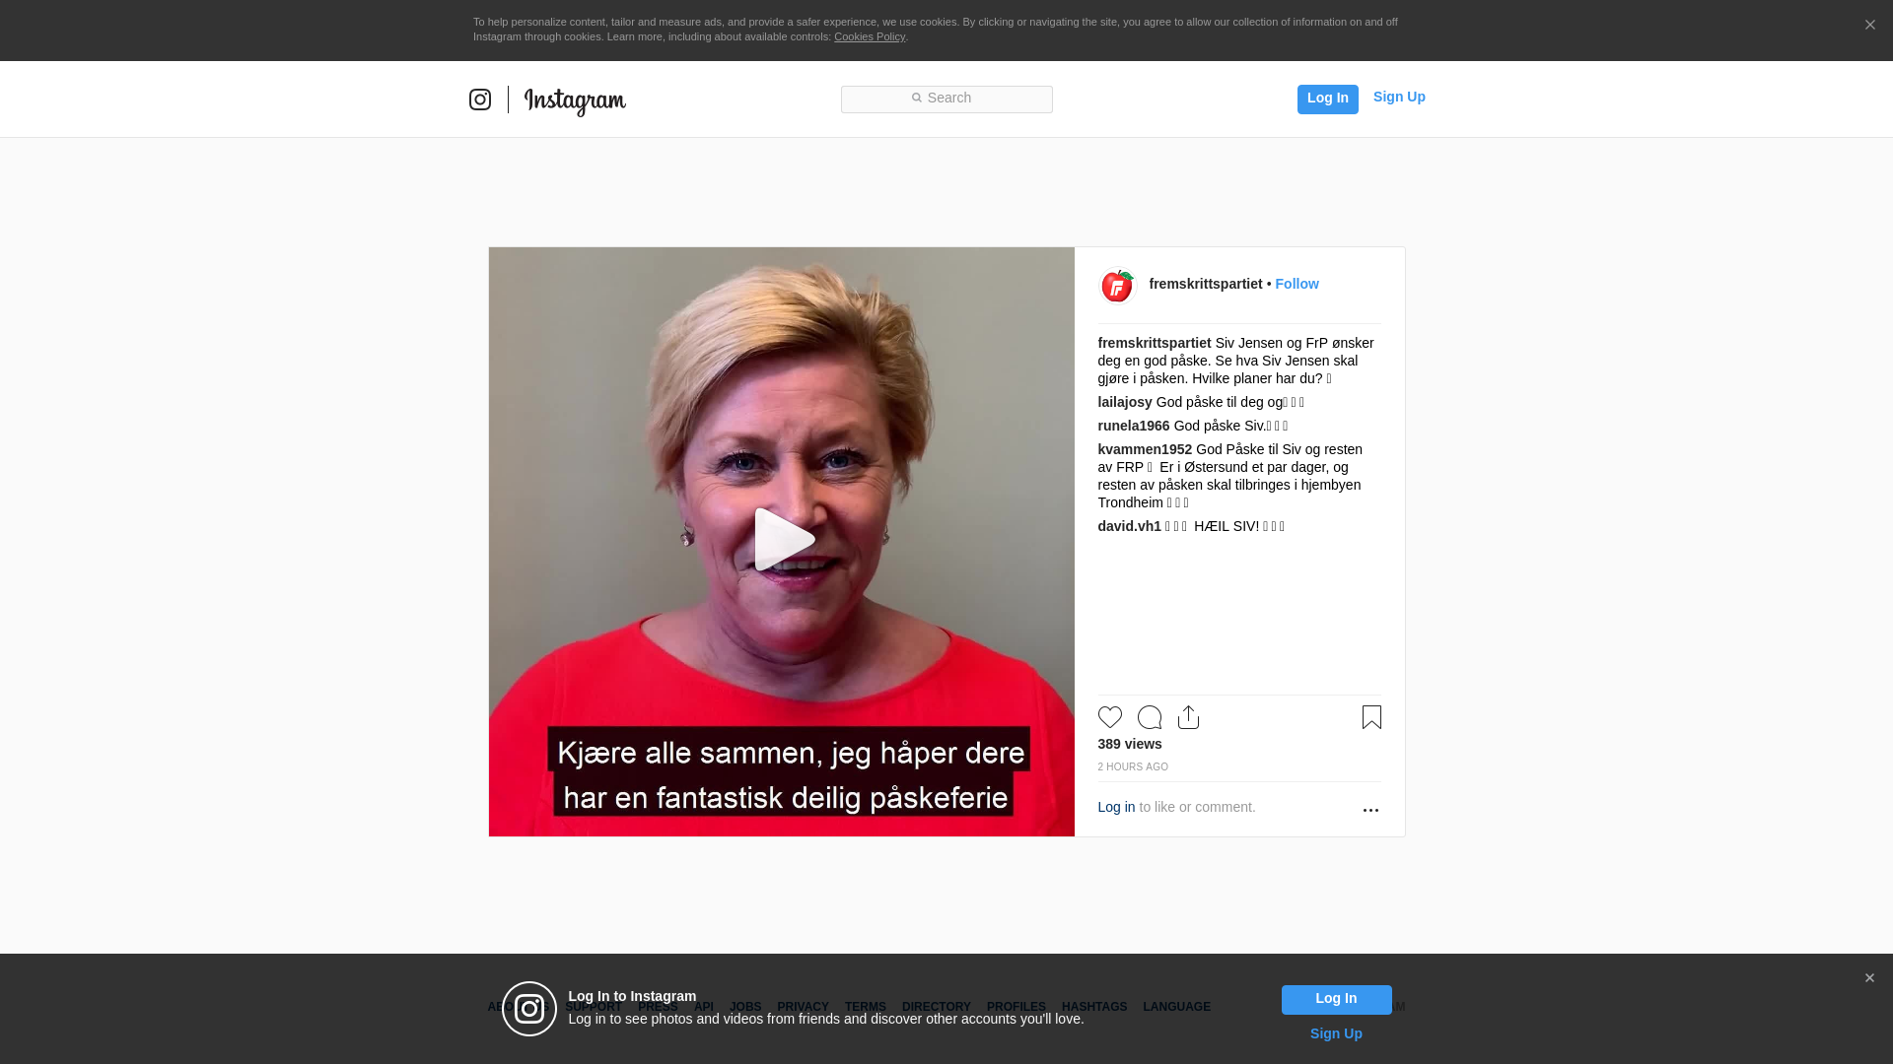Open the 2 HOURS AGO timestamp

tap(1133, 766)
